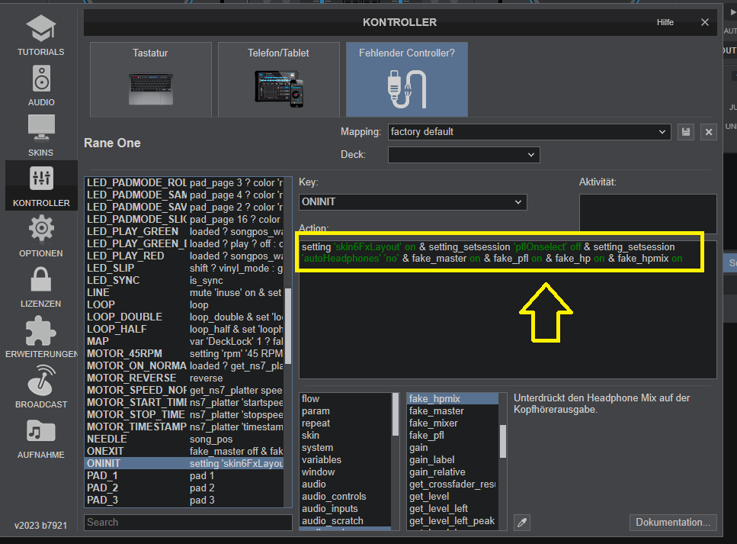Open the Audio settings section
Screen dimensions: 737x544
pos(41,85)
